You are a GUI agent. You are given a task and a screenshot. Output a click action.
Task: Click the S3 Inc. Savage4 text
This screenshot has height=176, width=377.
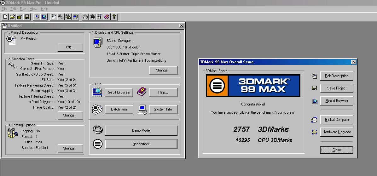pos(119,41)
